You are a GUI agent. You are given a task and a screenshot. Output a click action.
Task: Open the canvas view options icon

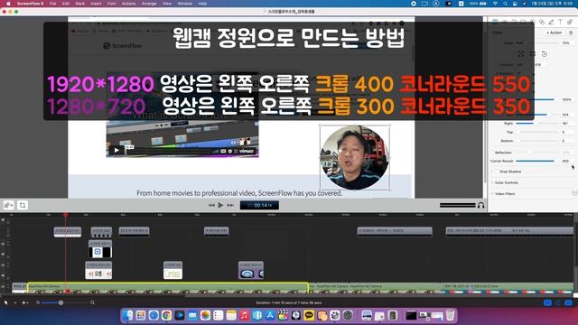tap(8, 205)
